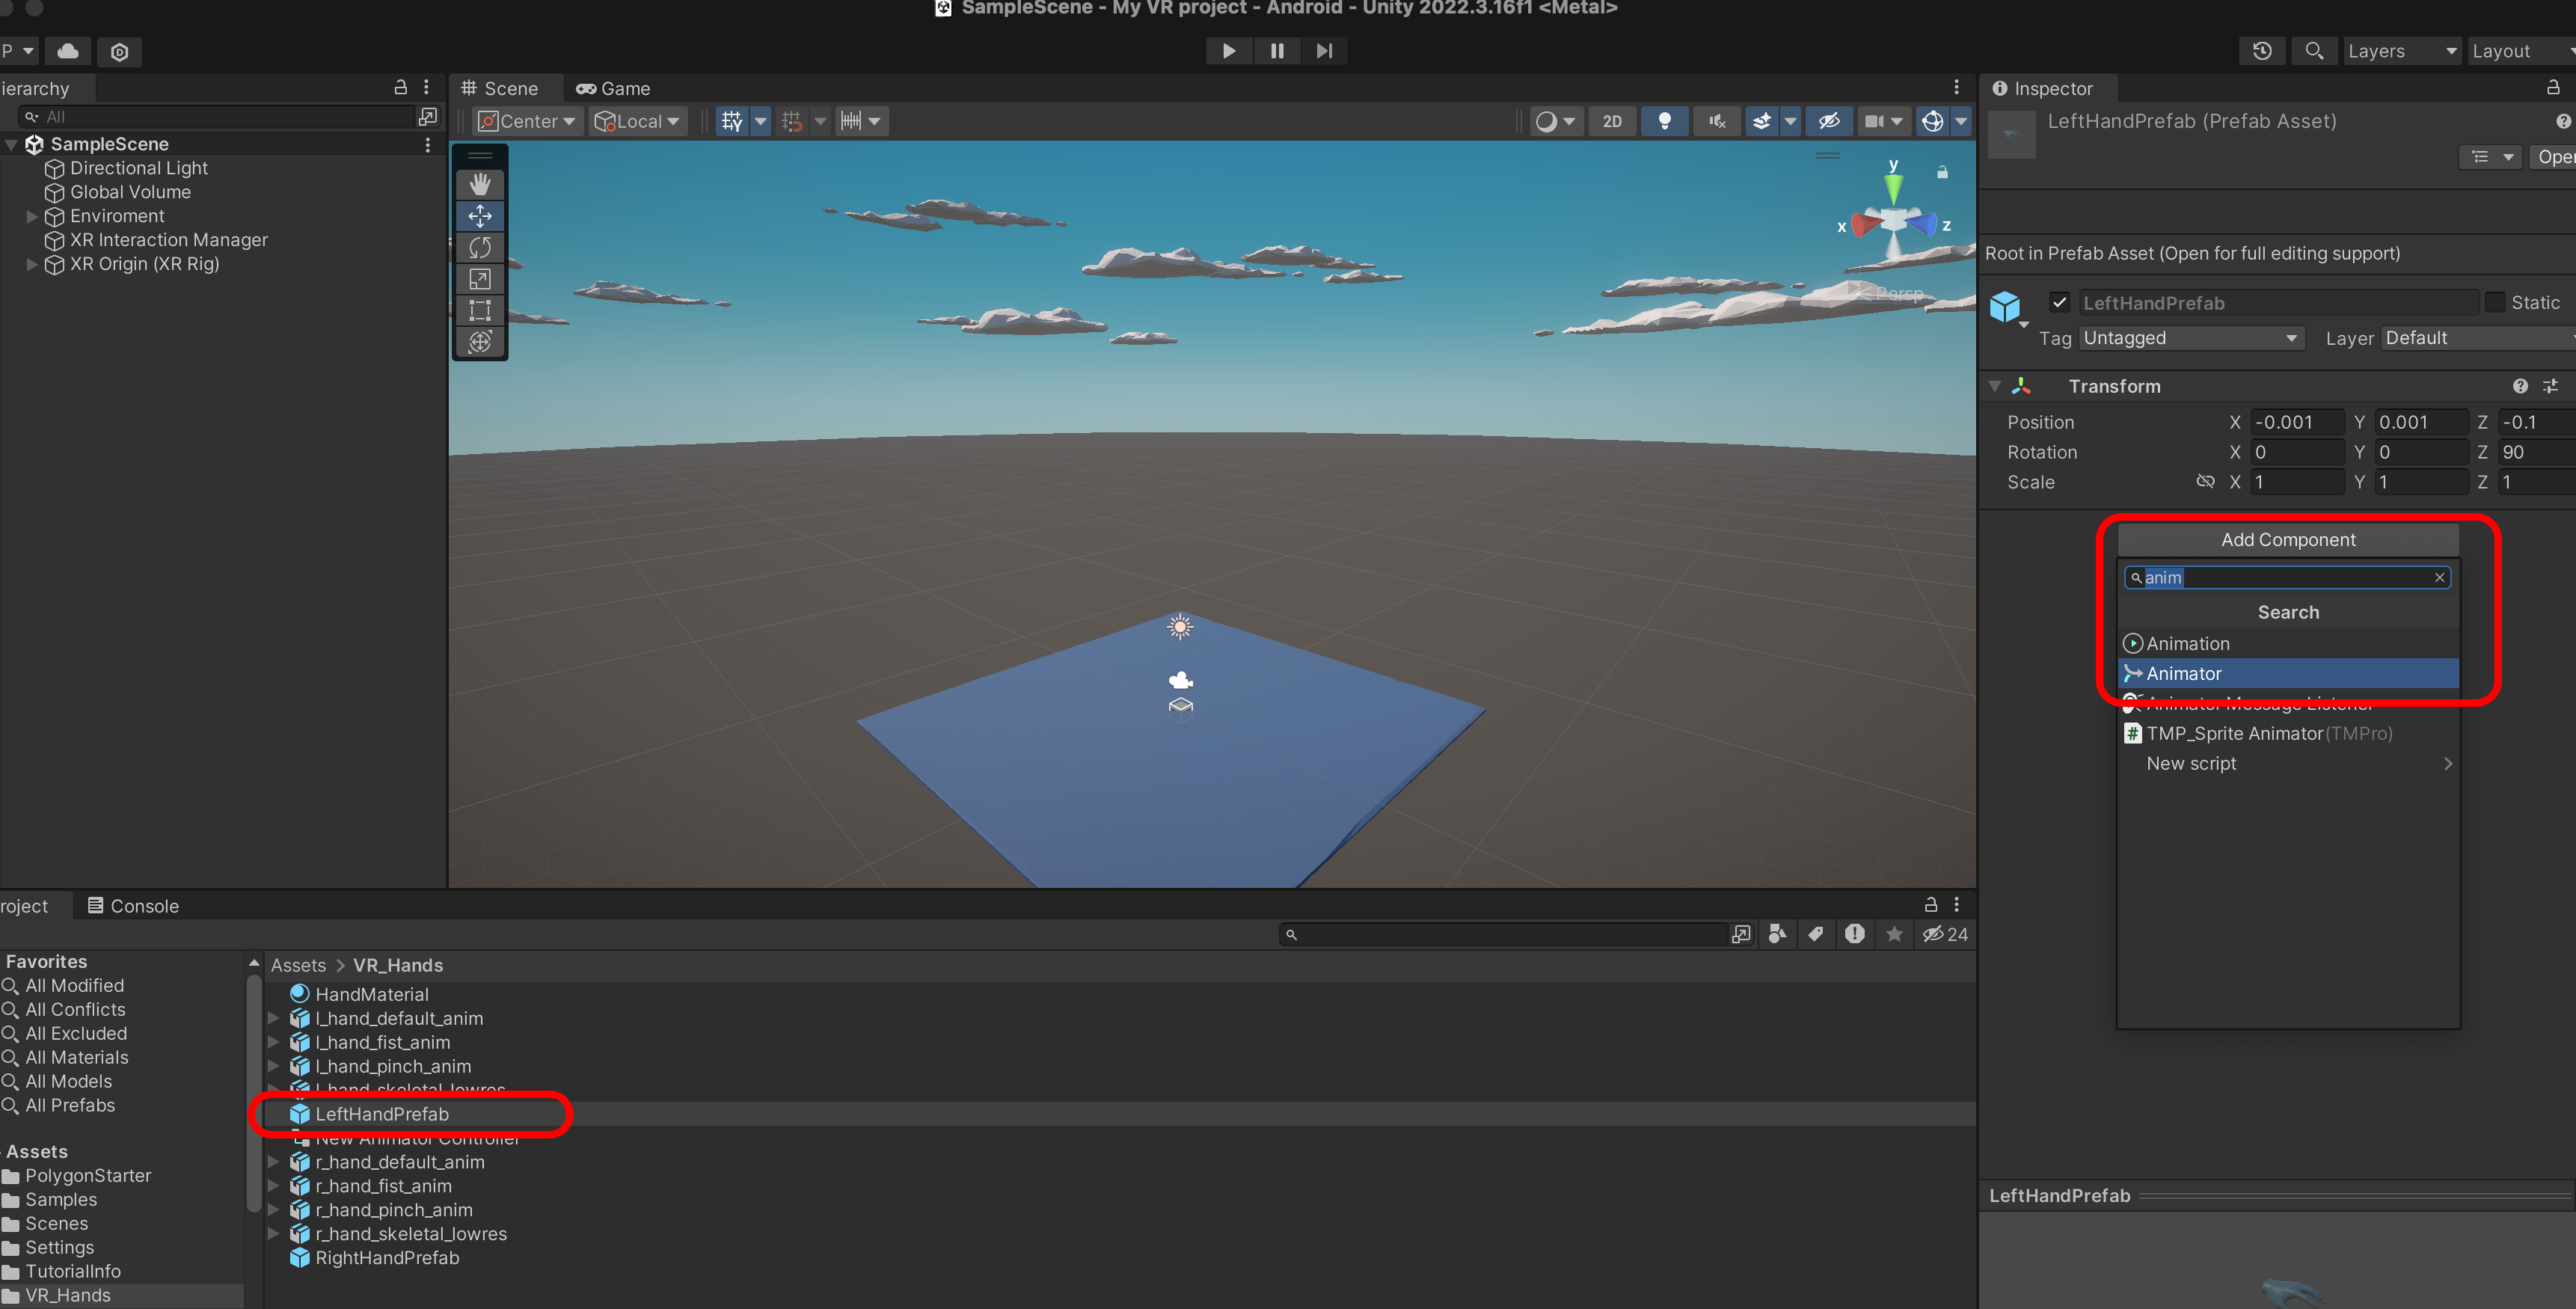Enable the Static checkbox
Image resolution: width=2576 pixels, height=1309 pixels.
pyautogui.click(x=2495, y=302)
